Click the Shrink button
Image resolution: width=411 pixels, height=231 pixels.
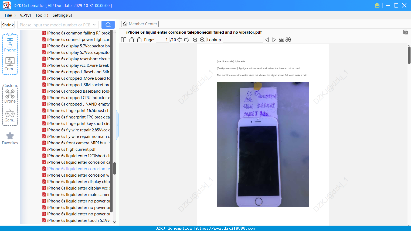pos(8,25)
